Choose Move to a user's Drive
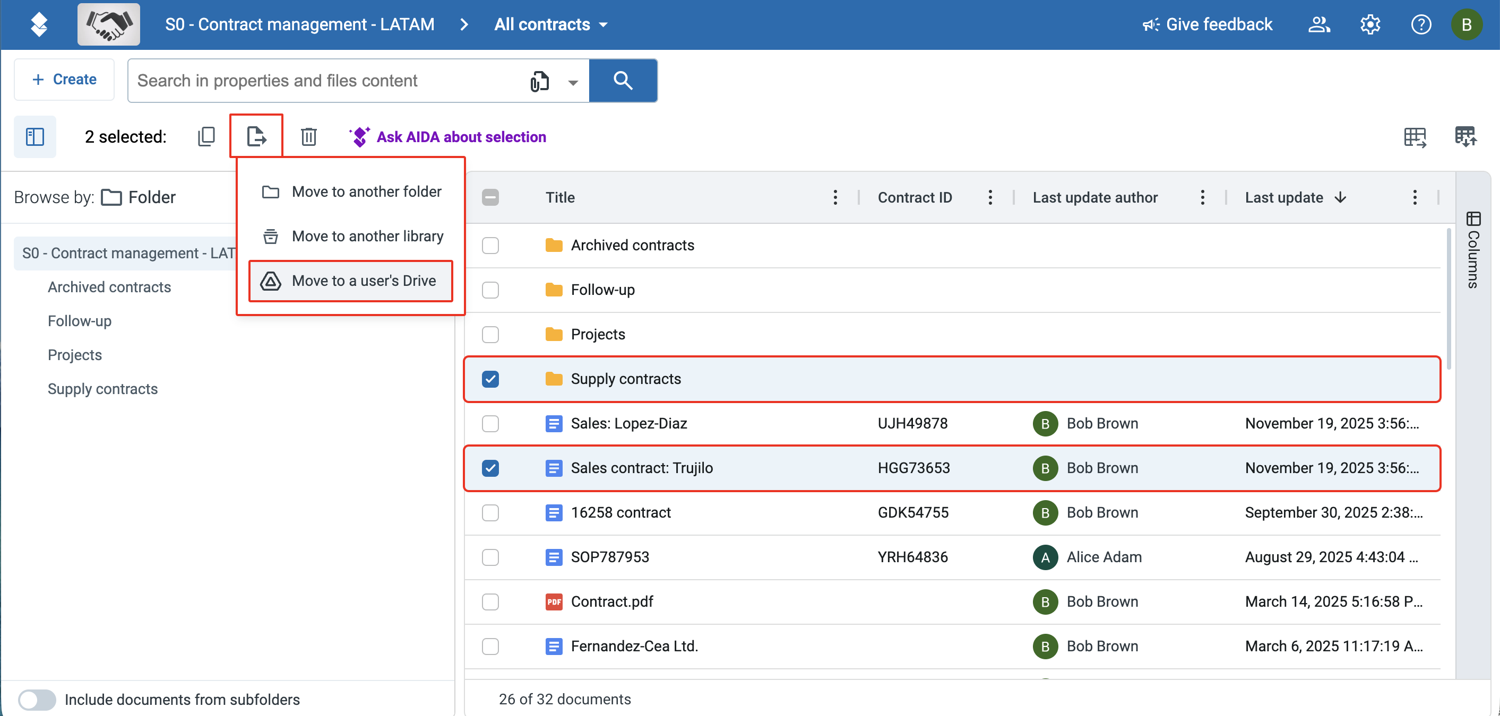This screenshot has height=716, width=1500. tap(351, 281)
